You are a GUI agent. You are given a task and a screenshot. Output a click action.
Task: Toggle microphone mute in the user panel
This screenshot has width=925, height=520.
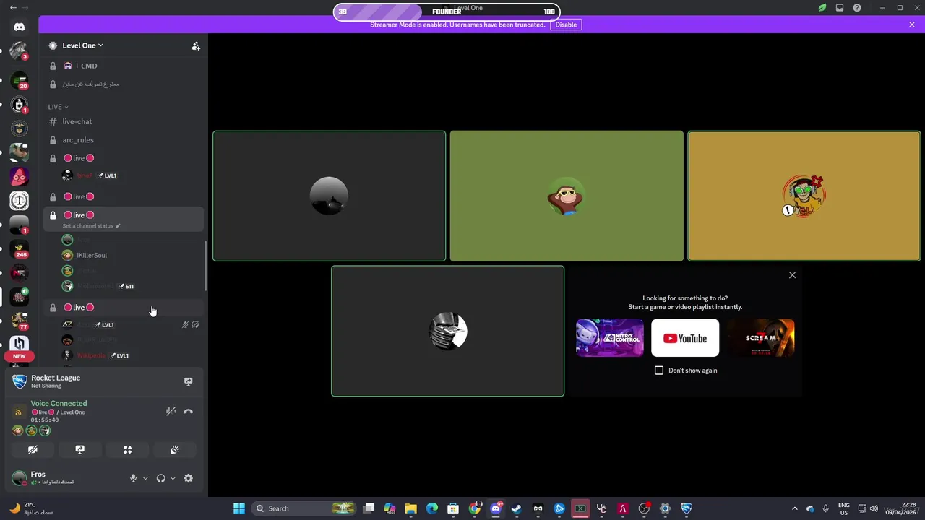133,478
